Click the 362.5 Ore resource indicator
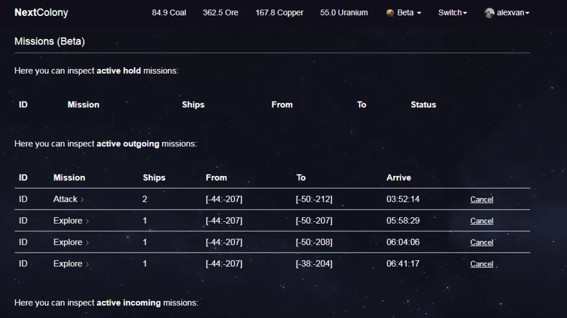Image resolution: width=567 pixels, height=318 pixels. [x=220, y=12]
